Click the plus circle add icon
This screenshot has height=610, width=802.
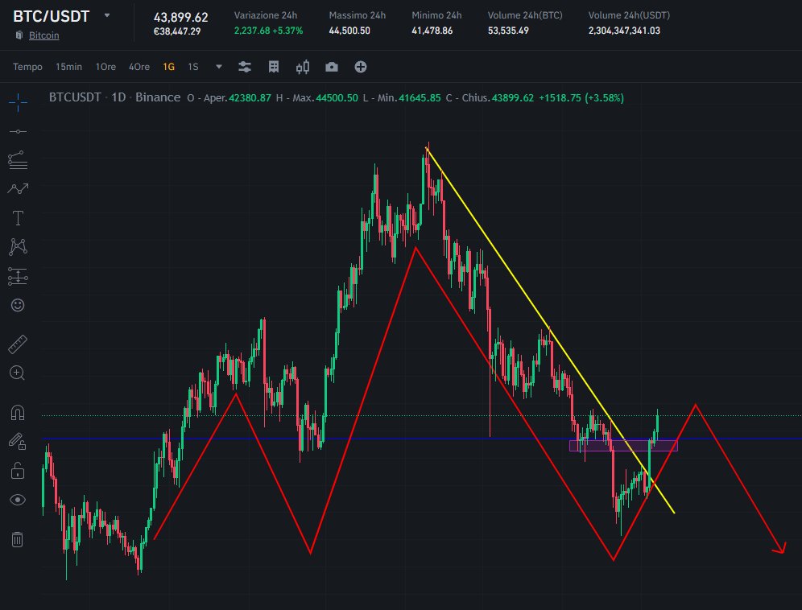(x=361, y=67)
